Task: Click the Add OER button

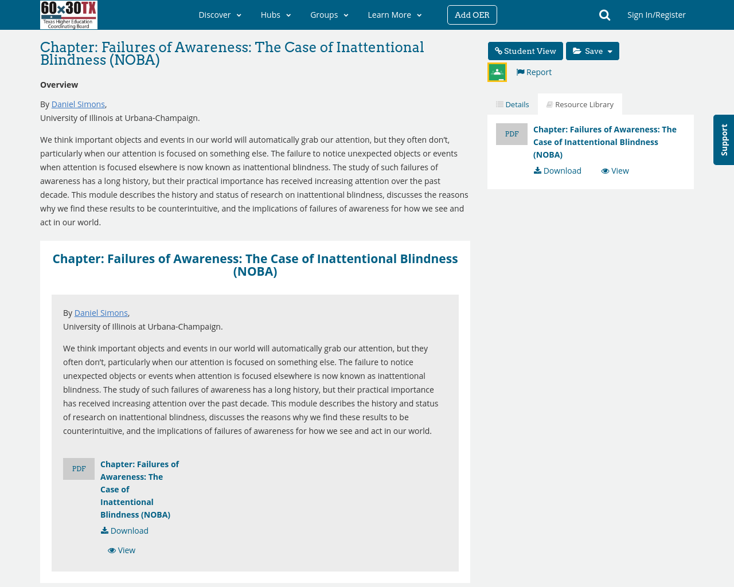Action: coord(472,14)
